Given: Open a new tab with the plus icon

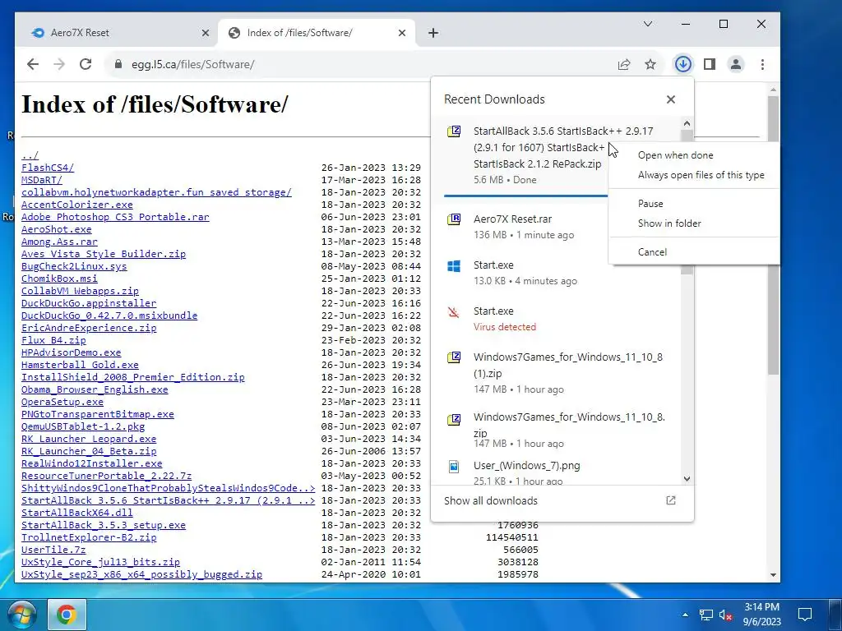Looking at the screenshot, I should [433, 33].
